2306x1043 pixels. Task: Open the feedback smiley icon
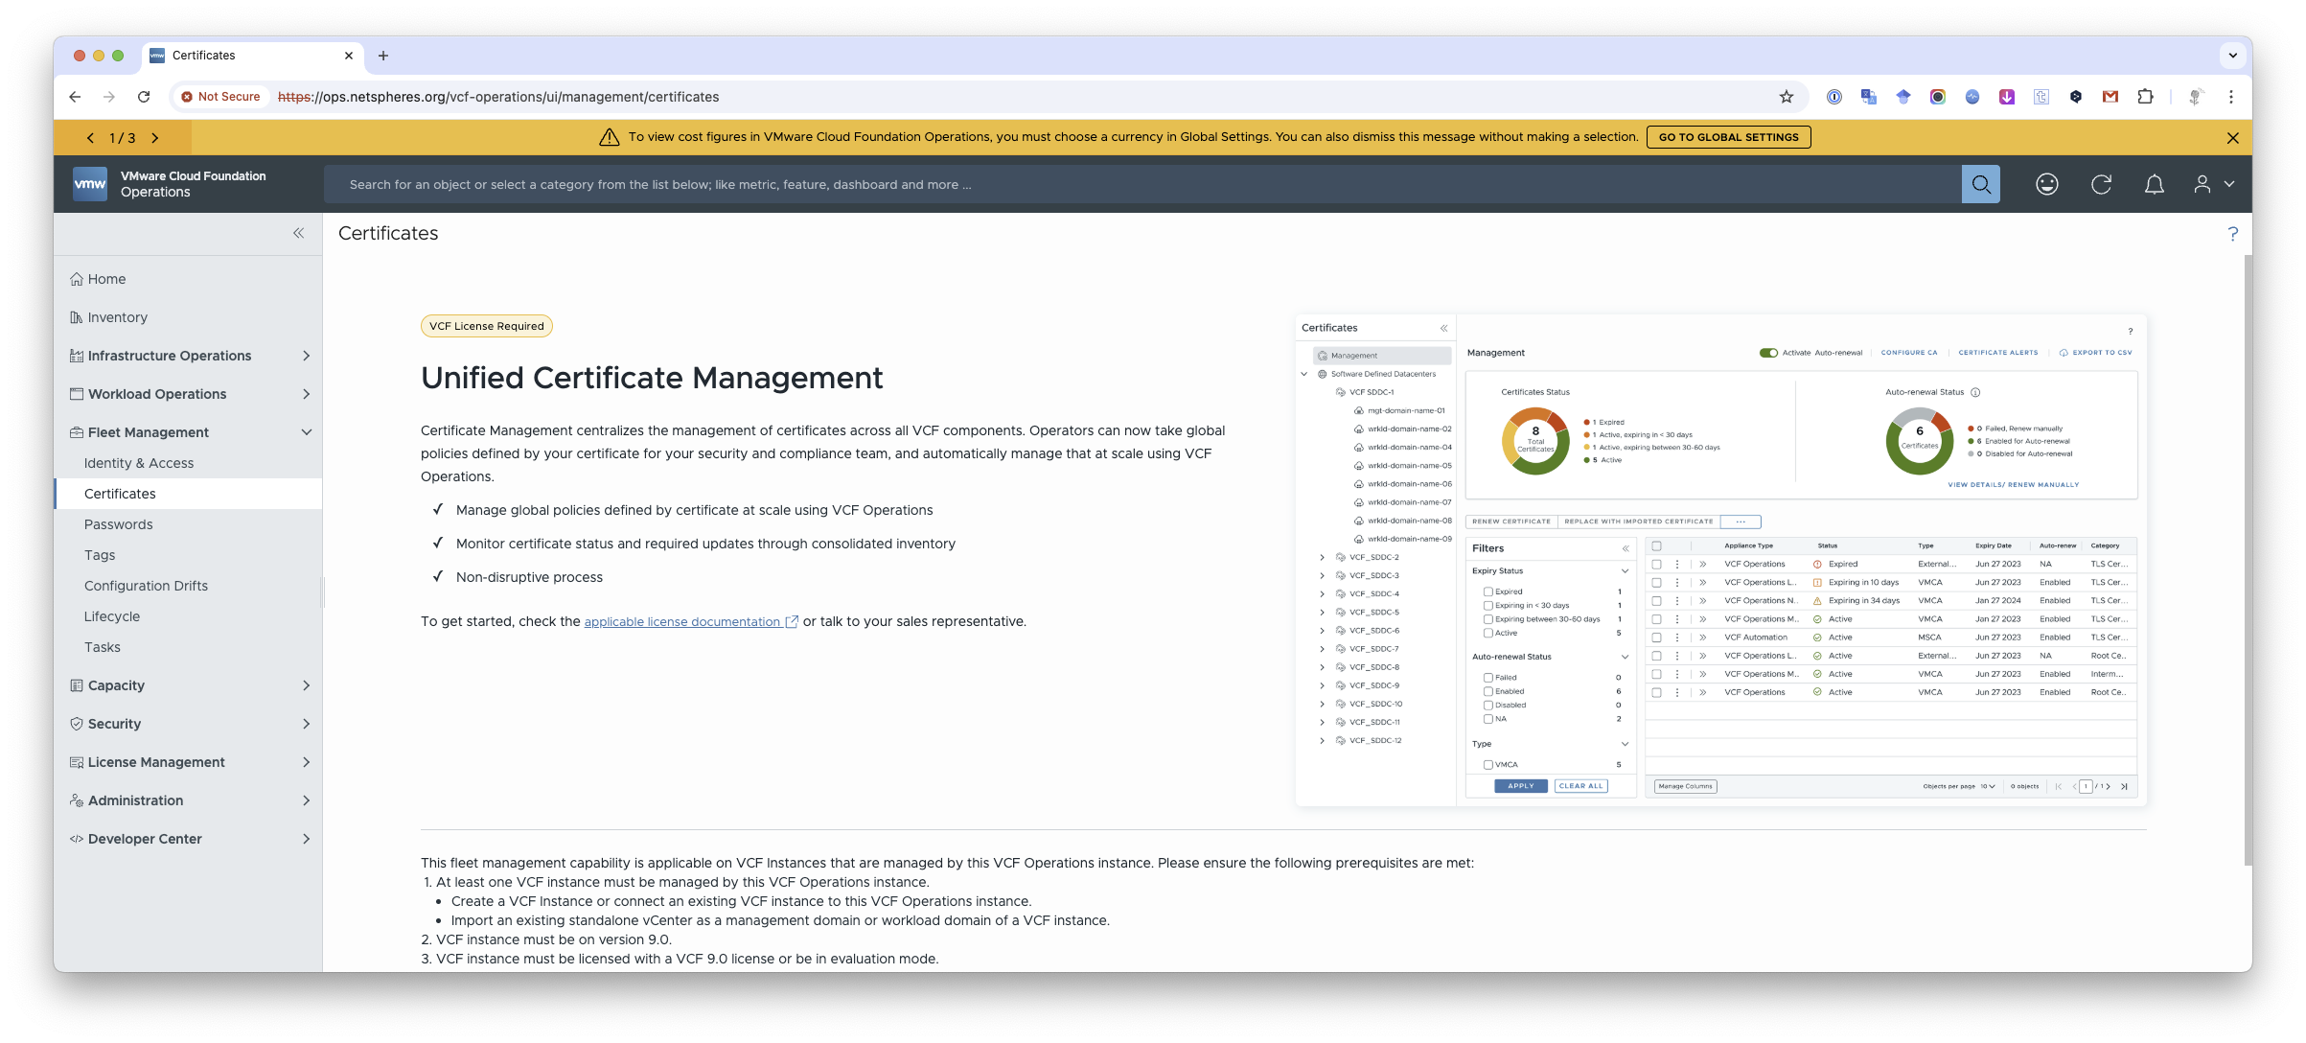pyautogui.click(x=2046, y=184)
